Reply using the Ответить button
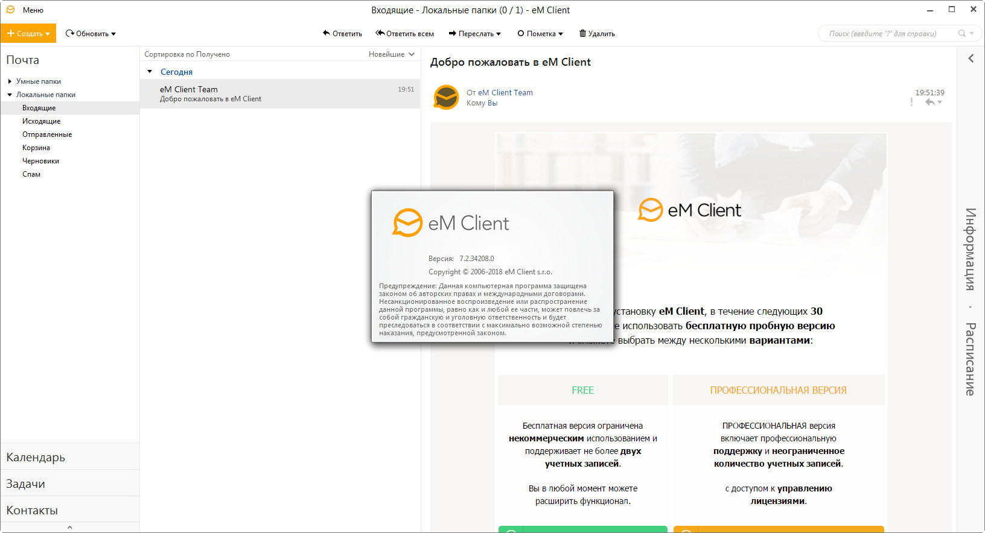The width and height of the screenshot is (985, 533). click(342, 34)
